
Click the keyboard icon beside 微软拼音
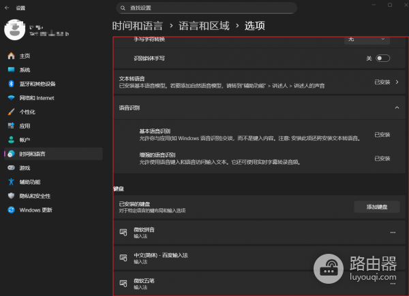123,232
